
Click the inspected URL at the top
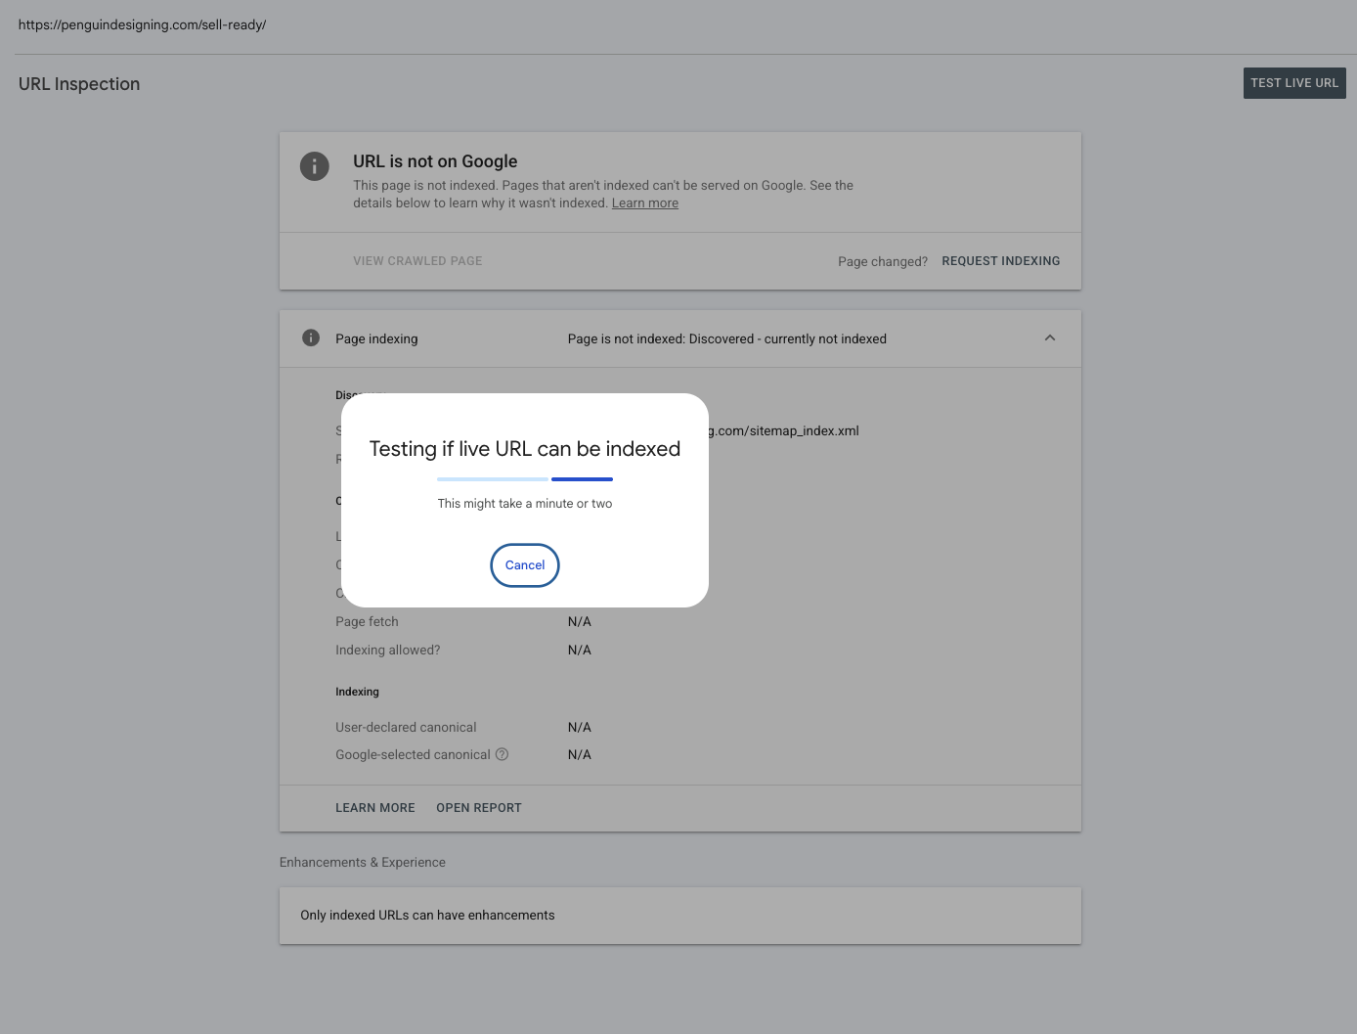pos(142,24)
